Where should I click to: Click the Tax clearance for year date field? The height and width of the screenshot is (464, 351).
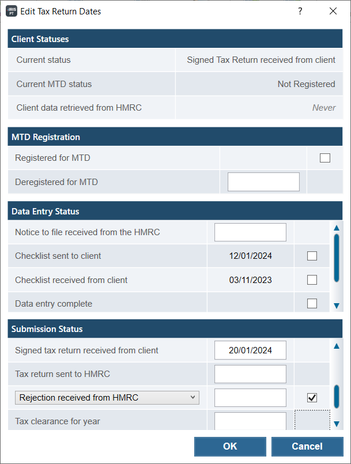250,421
